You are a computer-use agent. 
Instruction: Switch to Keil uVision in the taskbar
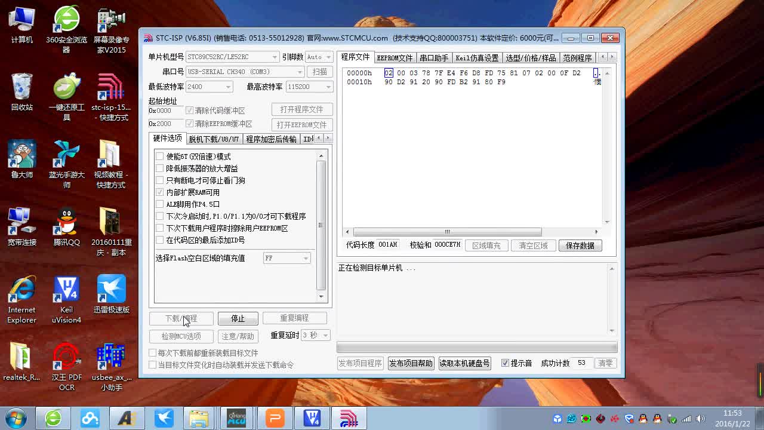[x=312, y=418]
